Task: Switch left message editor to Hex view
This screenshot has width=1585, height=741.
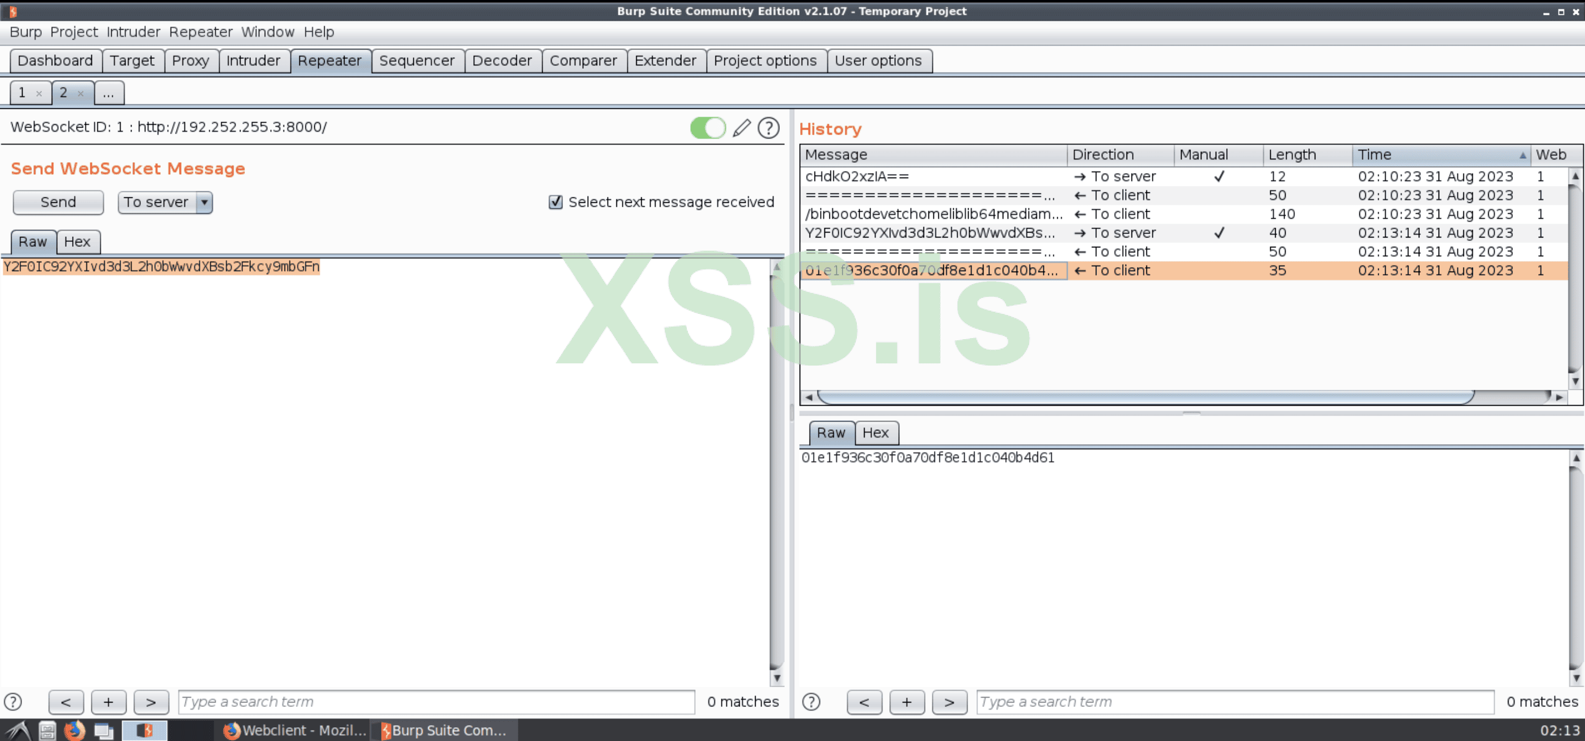Action: [x=78, y=241]
